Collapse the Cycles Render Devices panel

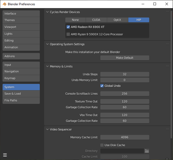pos(48,12)
